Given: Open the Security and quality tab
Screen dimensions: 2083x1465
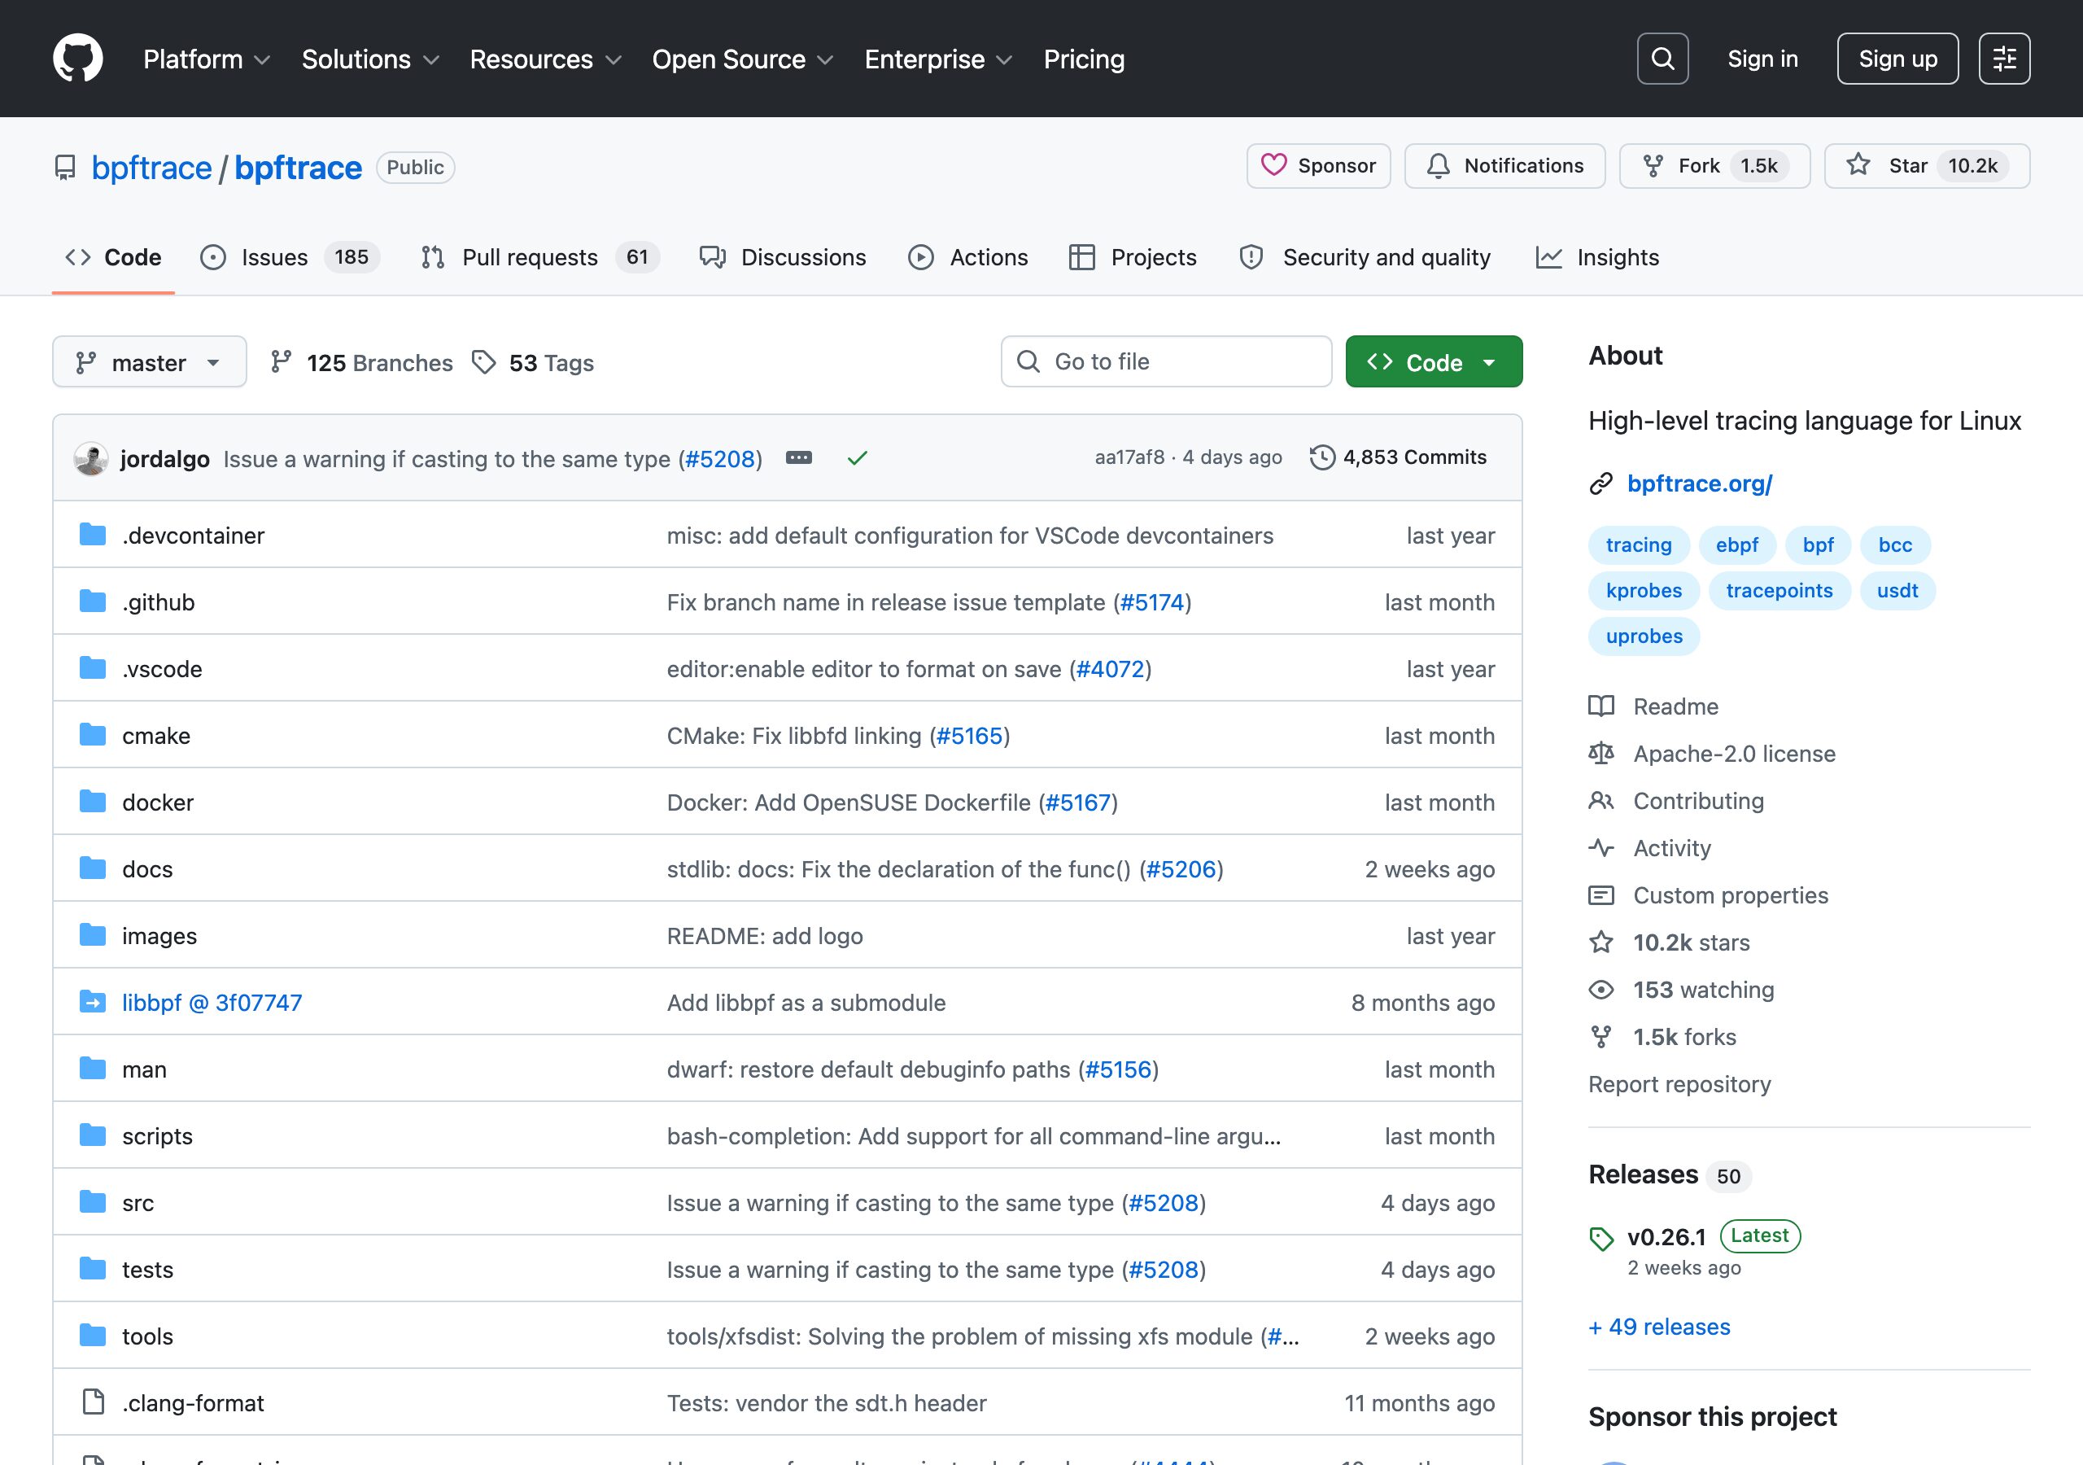Looking at the screenshot, I should [1365, 258].
